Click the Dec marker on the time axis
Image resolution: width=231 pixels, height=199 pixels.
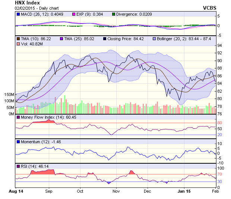pyautogui.click(x=148, y=191)
